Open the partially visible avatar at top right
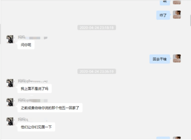Viewport: 191px width, 140px height. (177, 2)
